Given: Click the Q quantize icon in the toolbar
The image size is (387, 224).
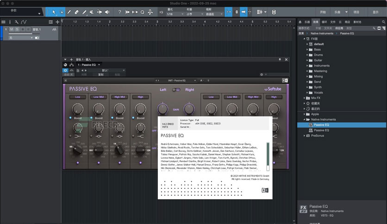Looking at the screenshot, I should (x=143, y=12).
